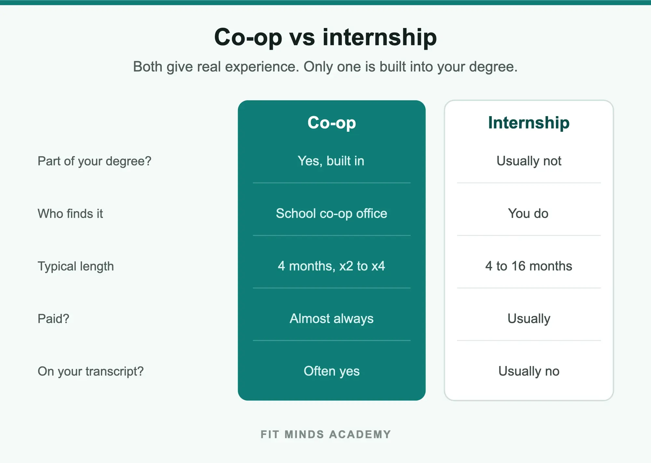Select the 'Almost always' co-op cell
The width and height of the screenshot is (651, 463).
332,319
